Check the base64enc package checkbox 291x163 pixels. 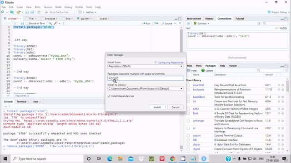coord(188,97)
